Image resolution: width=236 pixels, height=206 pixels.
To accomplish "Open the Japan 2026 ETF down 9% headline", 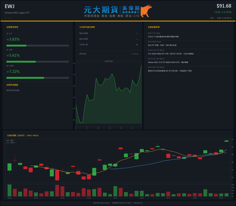I will click(171, 54).
